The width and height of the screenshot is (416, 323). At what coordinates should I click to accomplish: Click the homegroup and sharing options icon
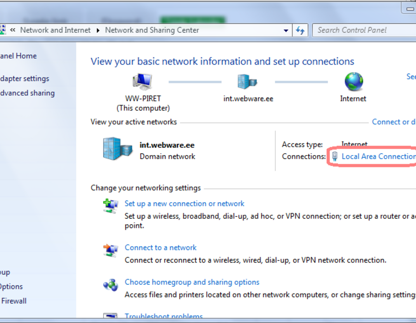(110, 285)
